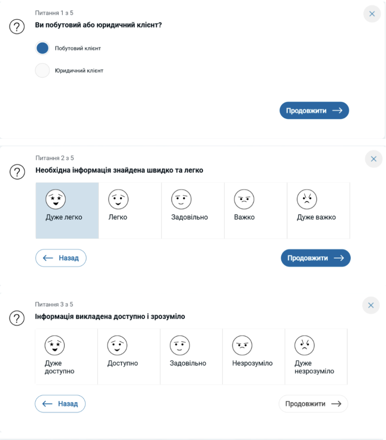The image size is (386, 440).
Task: Click the help icon beside question 3
Action: pyautogui.click(x=17, y=318)
